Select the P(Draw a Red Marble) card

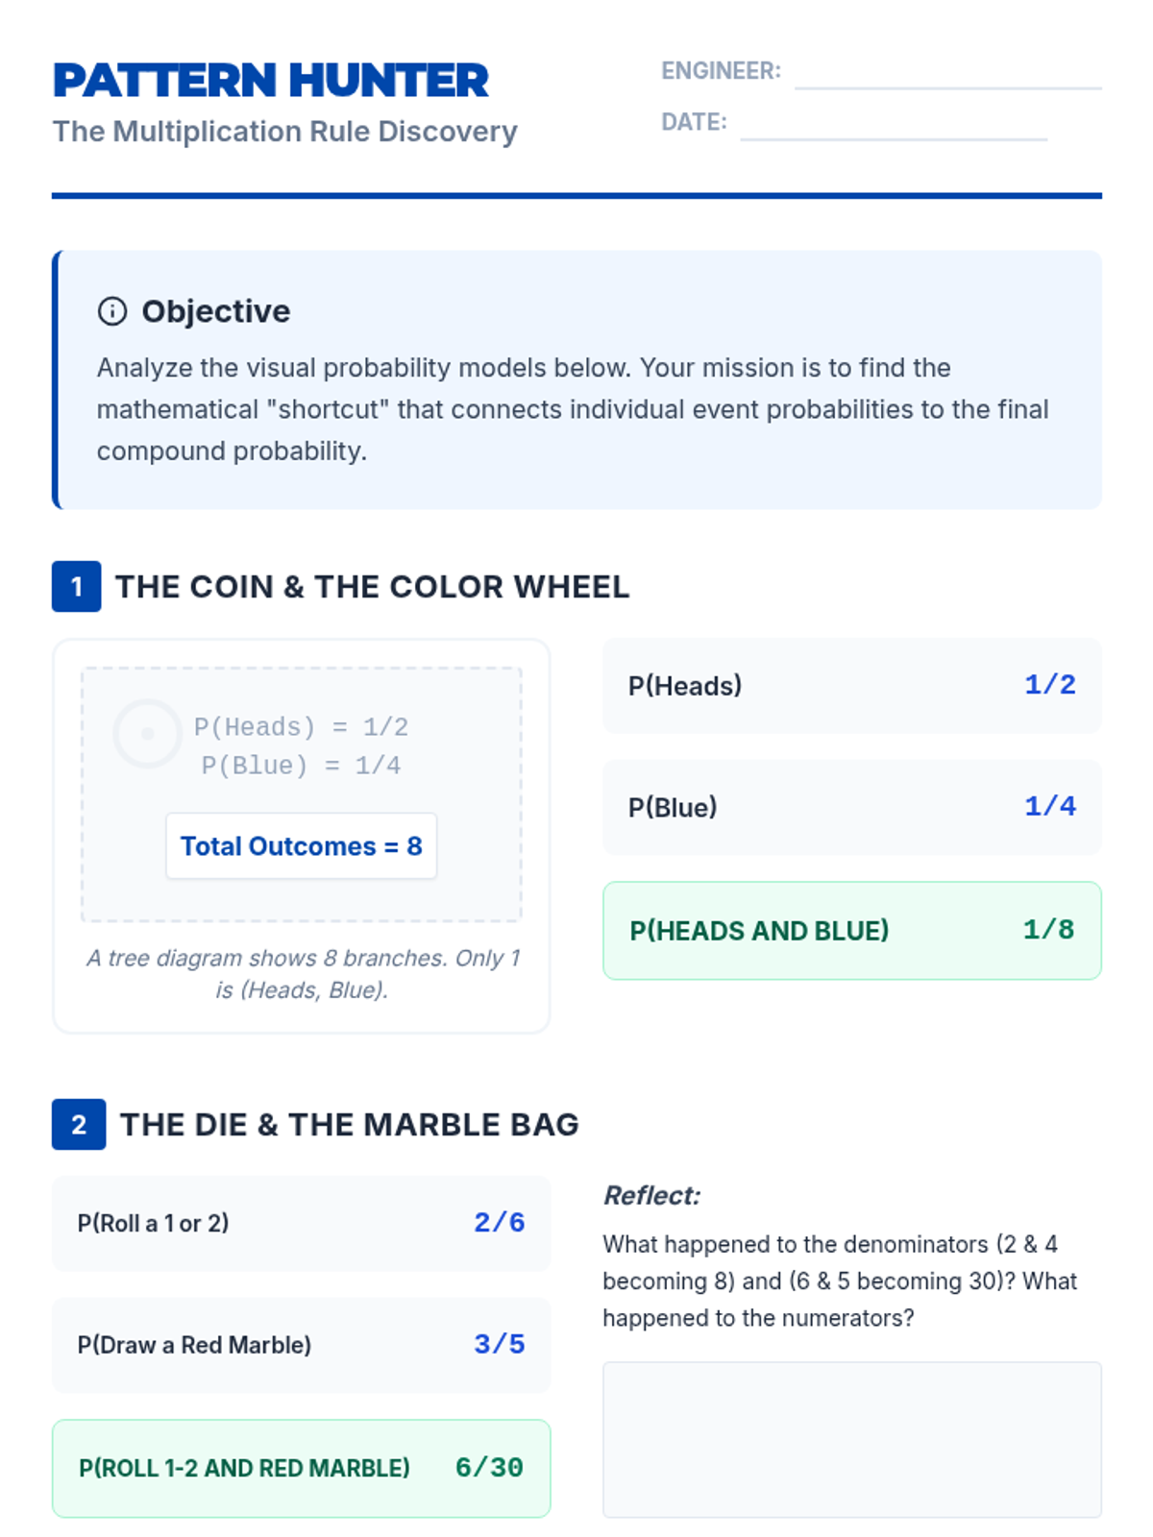point(302,1345)
